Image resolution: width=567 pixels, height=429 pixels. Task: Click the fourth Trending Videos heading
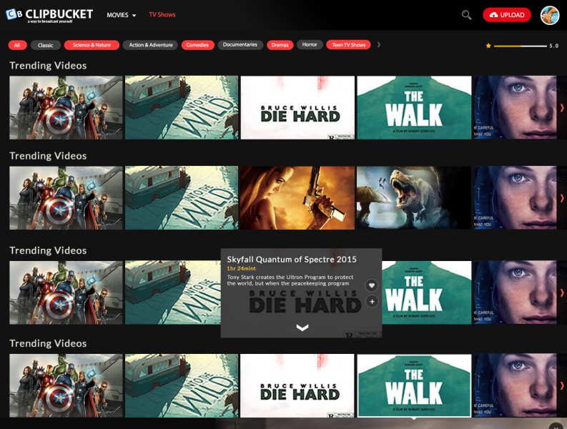(48, 344)
